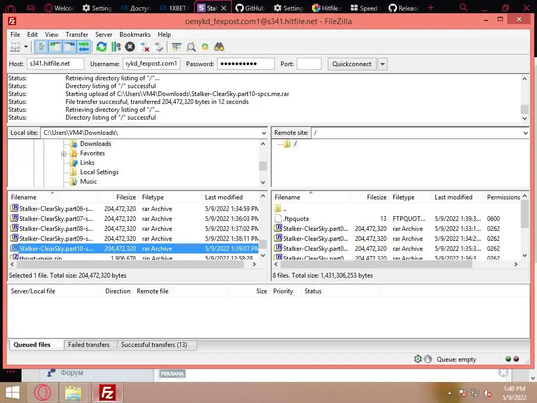Toggle synchronized browsing icon

(205, 47)
